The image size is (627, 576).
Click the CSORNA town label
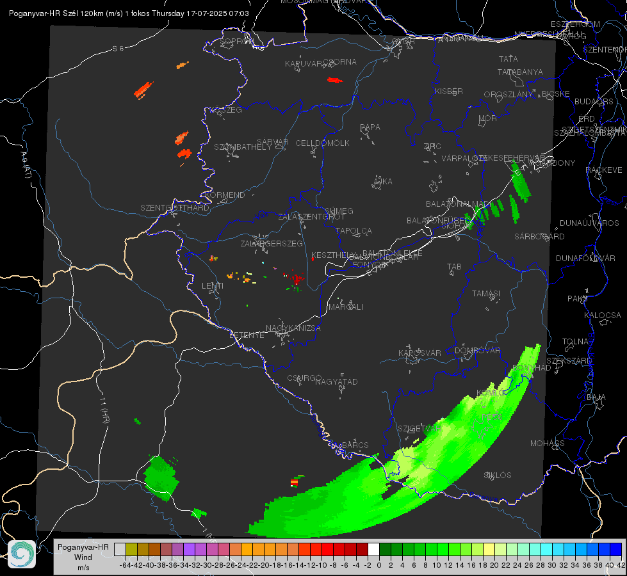tap(340, 62)
